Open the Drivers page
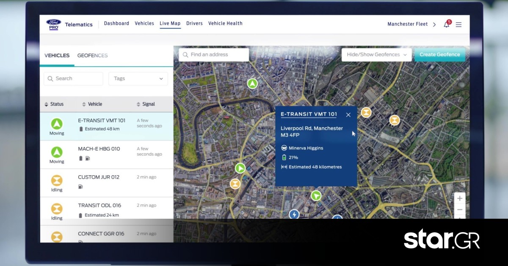Screen dimensions: 508x266 [x=194, y=24]
